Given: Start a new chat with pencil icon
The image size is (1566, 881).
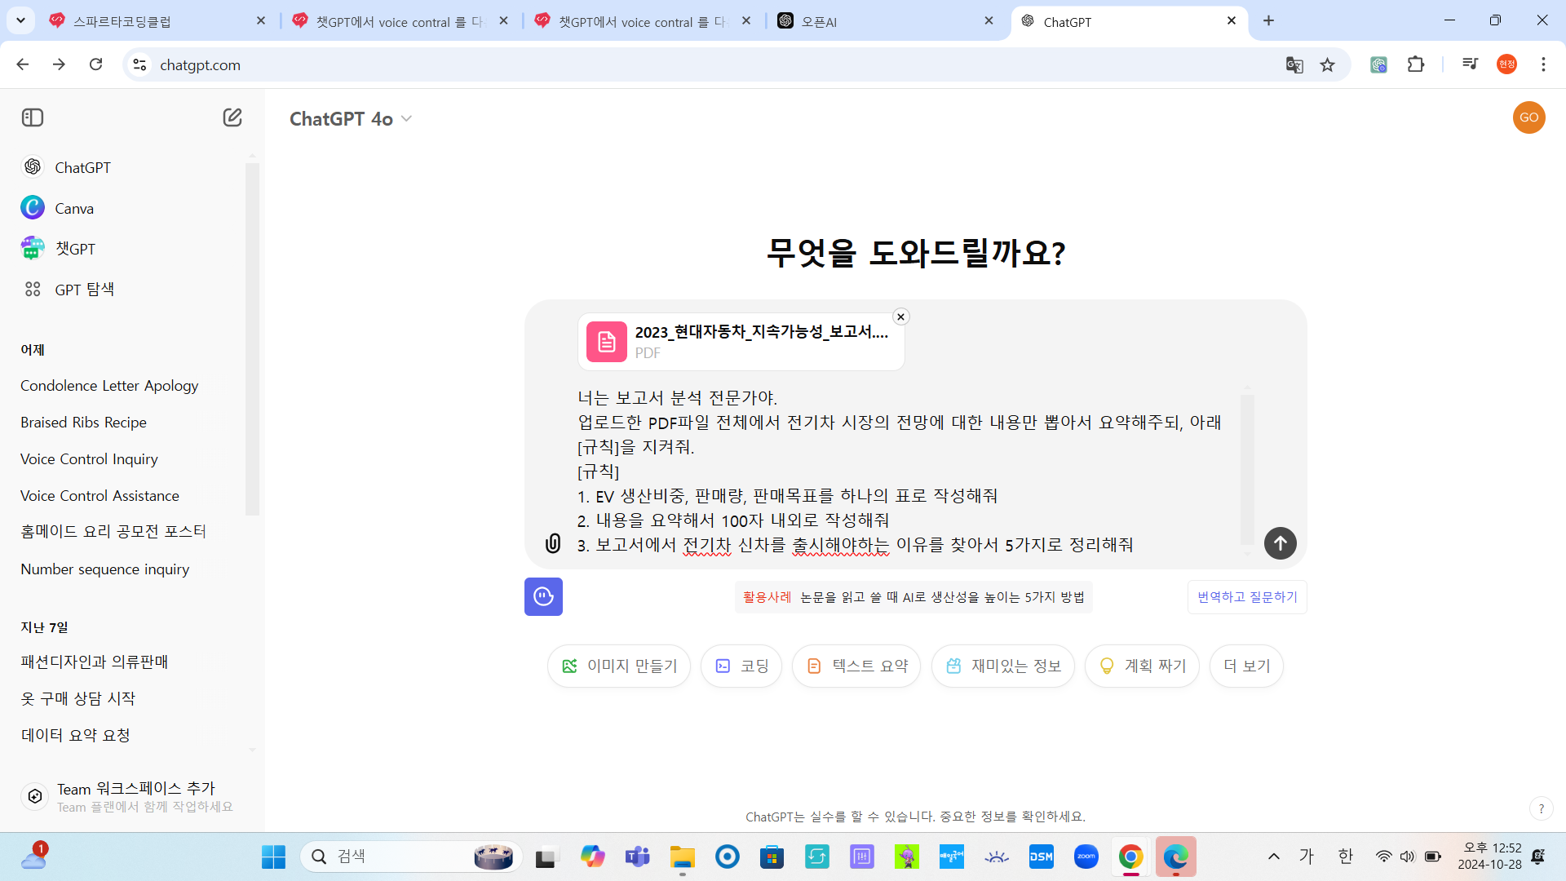Looking at the screenshot, I should point(232,118).
